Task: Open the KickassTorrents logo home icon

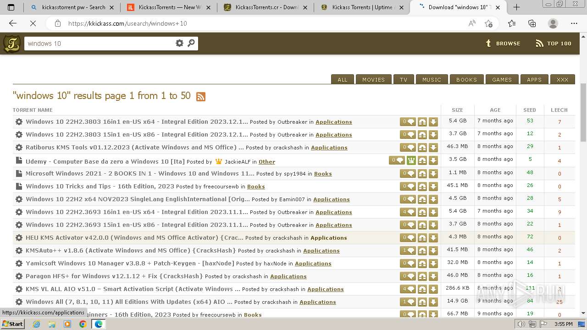Action: pos(11,44)
